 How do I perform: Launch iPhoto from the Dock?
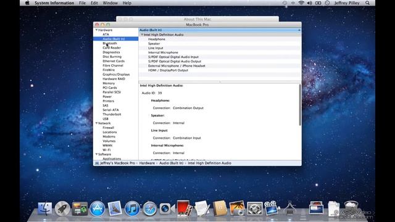[237, 208]
